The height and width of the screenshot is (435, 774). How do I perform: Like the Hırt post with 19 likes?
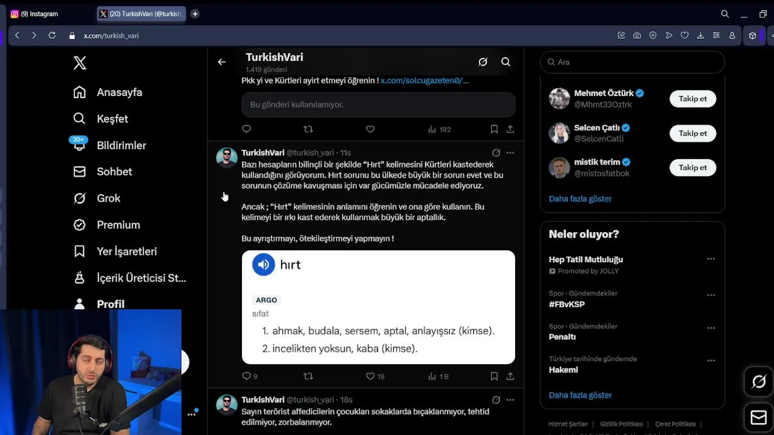[x=376, y=376]
